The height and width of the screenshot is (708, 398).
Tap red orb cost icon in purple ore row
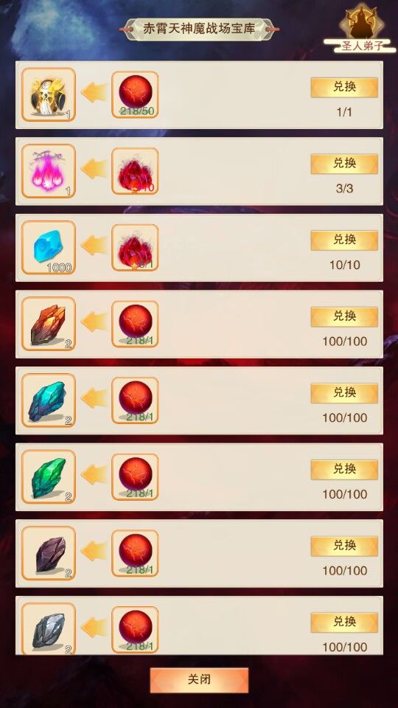tap(135, 554)
